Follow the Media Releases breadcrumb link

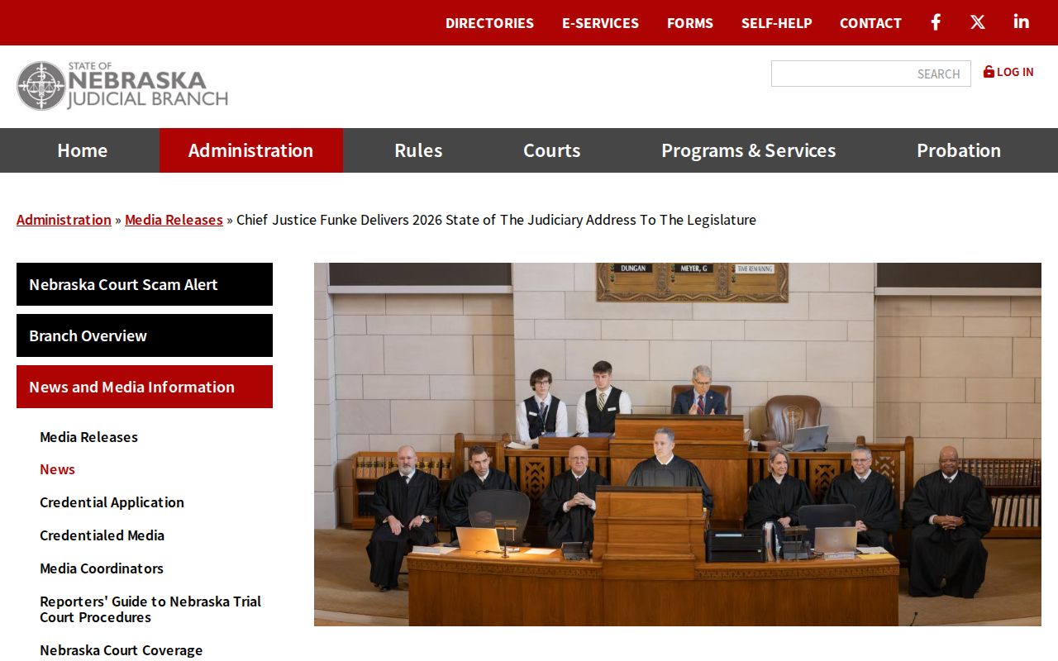pyautogui.click(x=174, y=220)
